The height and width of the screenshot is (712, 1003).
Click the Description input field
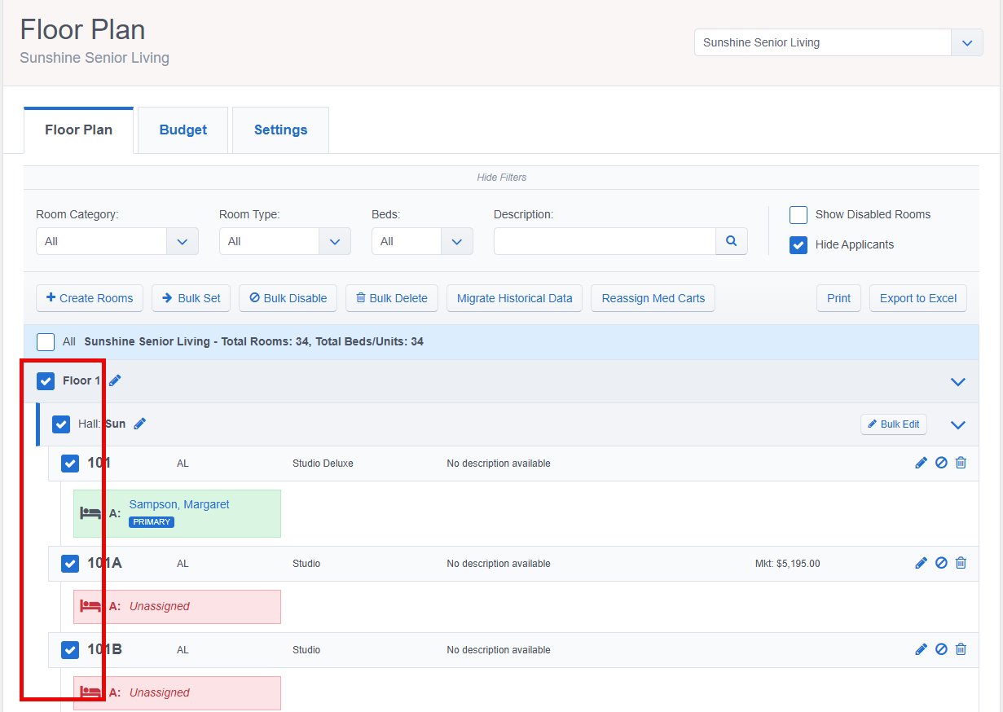pos(605,241)
